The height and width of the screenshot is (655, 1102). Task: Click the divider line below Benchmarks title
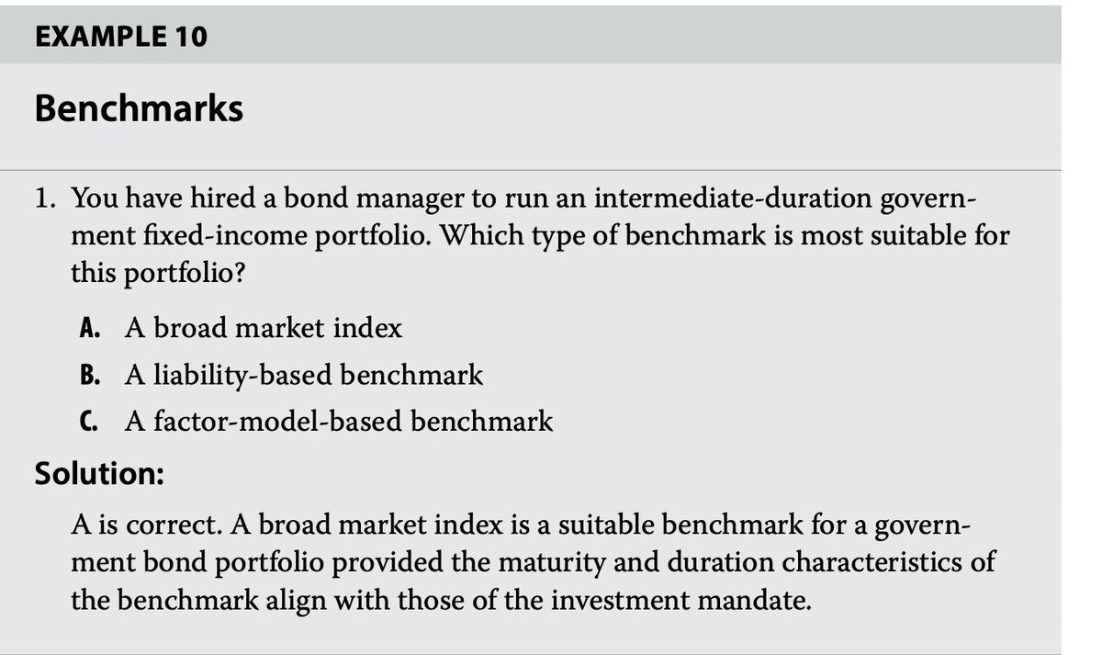(547, 170)
